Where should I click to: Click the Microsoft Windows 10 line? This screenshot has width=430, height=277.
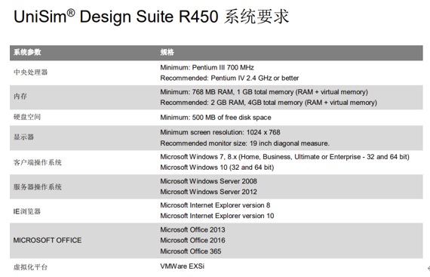click(217, 168)
